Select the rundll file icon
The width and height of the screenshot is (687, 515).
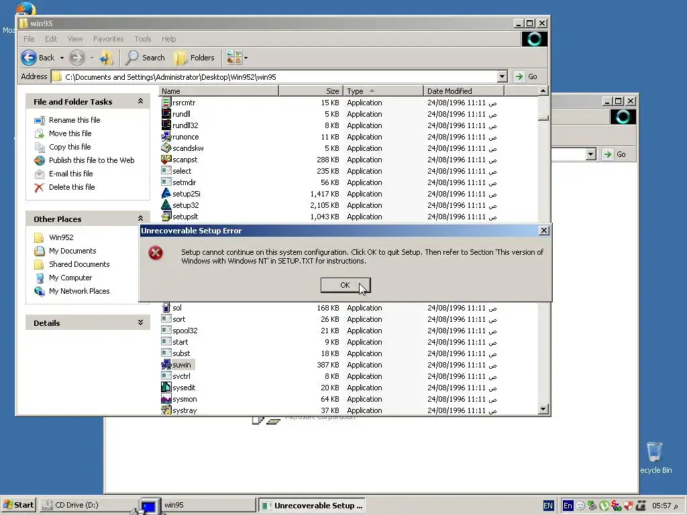point(166,114)
